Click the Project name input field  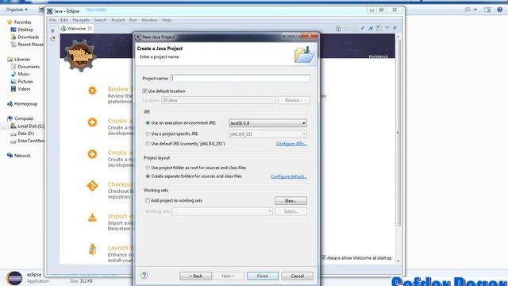pos(240,78)
